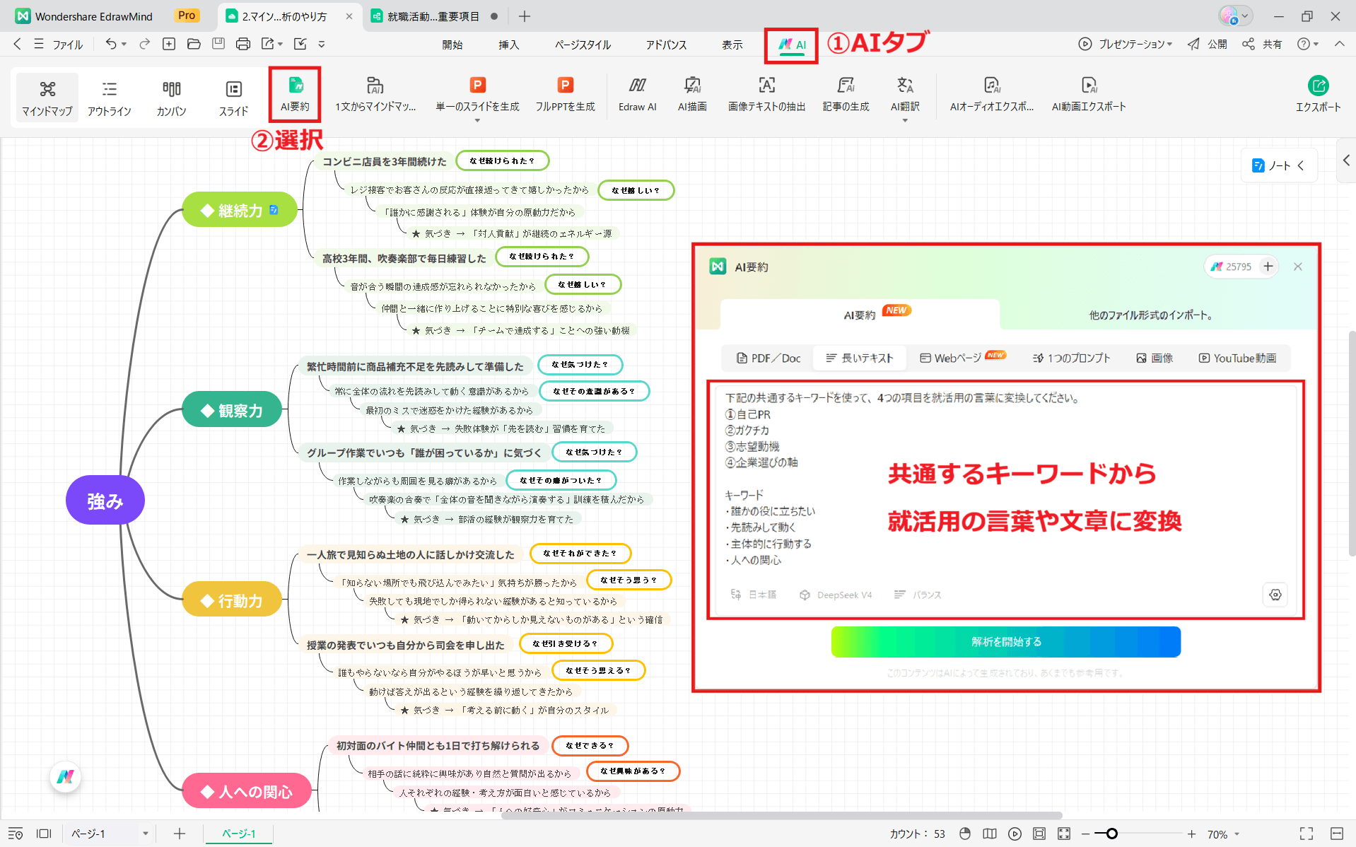Image resolution: width=1356 pixels, height=847 pixels.
Task: Open the ページスタイル ribbon tab
Action: coord(583,45)
